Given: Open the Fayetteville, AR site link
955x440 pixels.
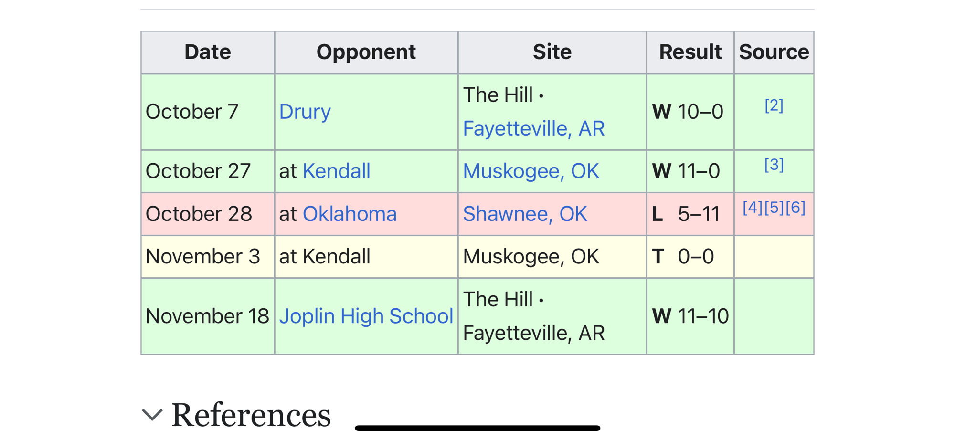Looking at the screenshot, I should (x=533, y=129).
